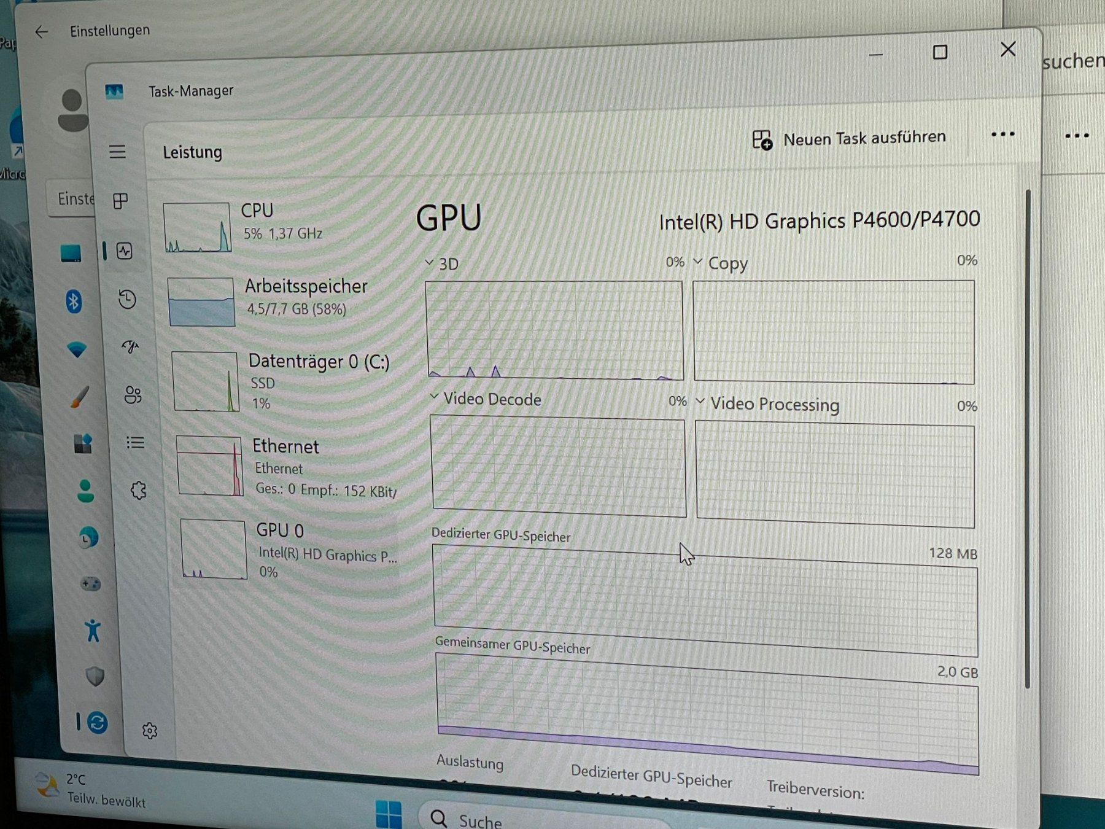Open Network Wi-Fi icon in Einstellungen sidebar
The width and height of the screenshot is (1105, 829).
pos(77,349)
